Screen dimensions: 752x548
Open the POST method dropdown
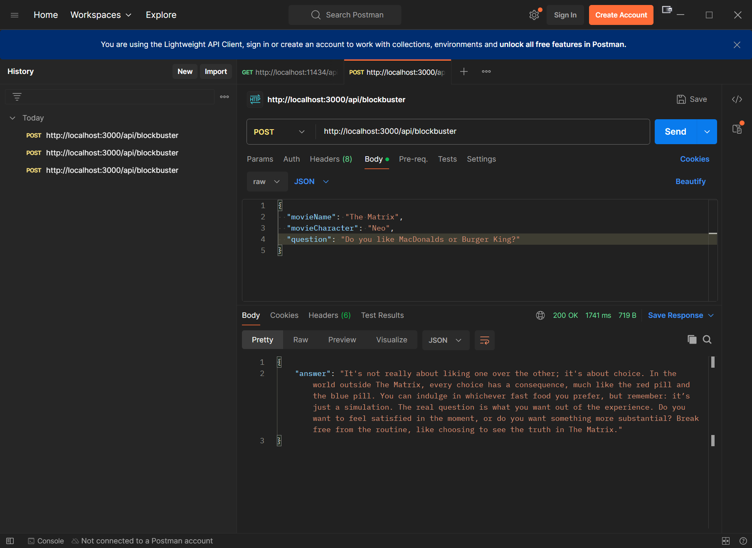279,132
